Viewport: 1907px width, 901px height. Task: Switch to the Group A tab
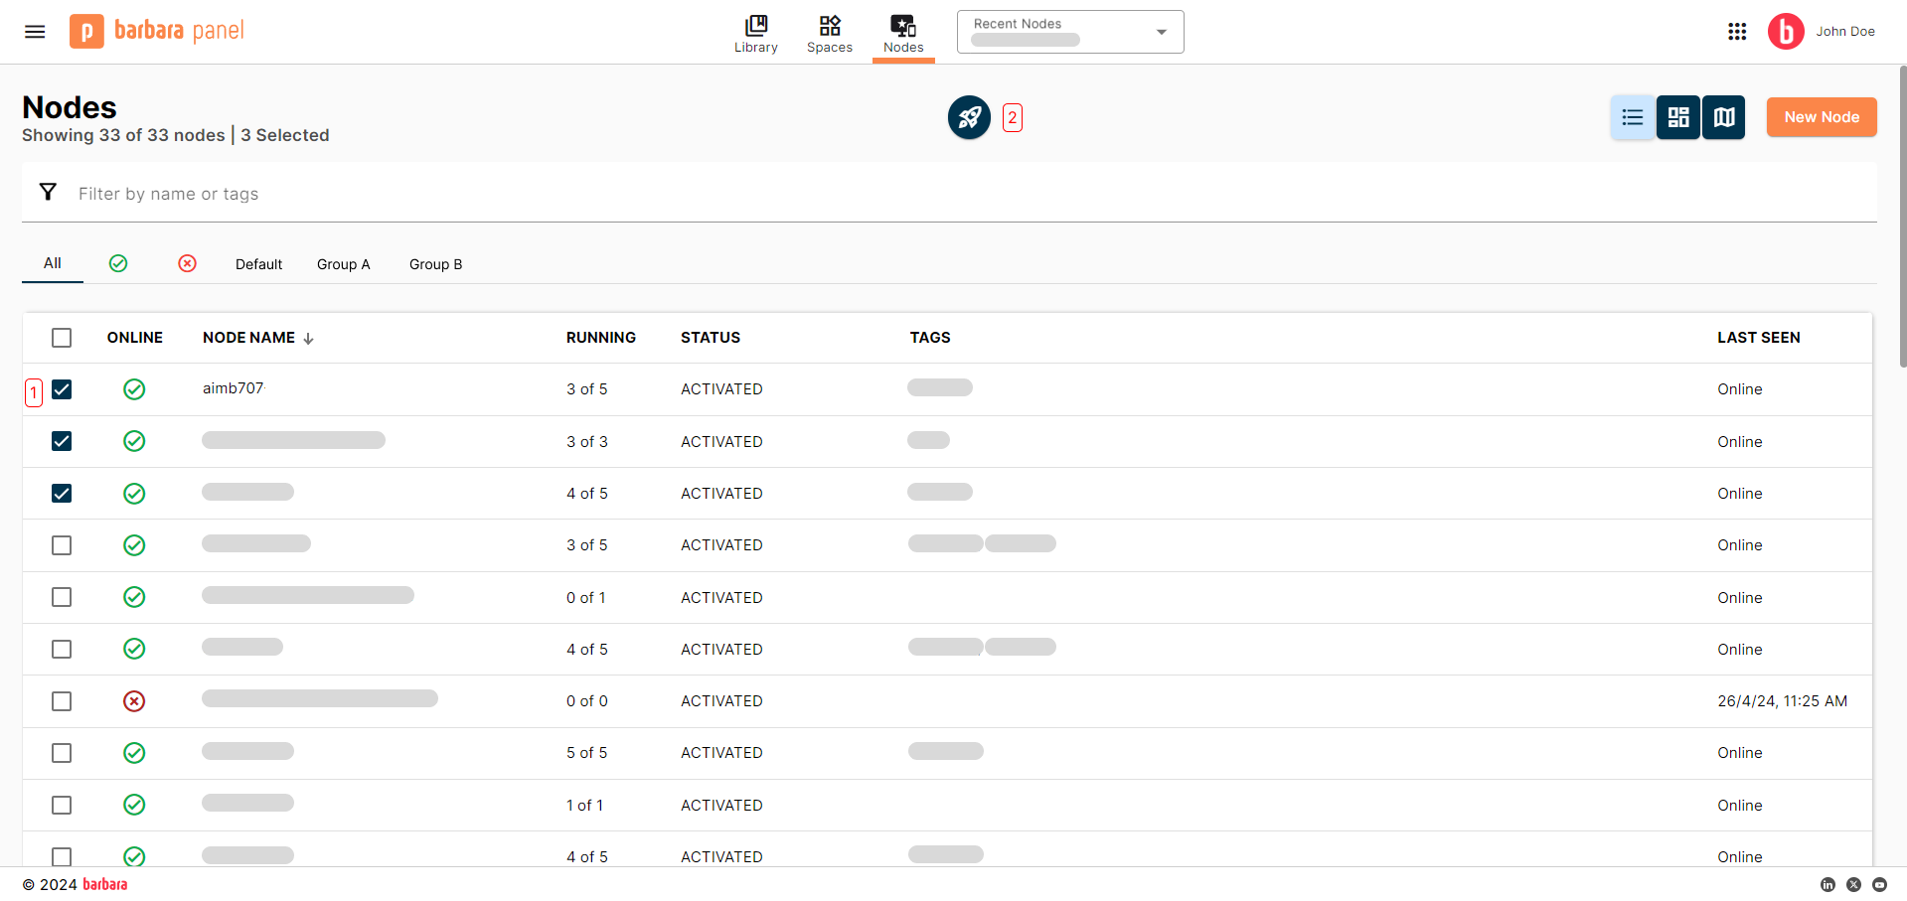[343, 264]
